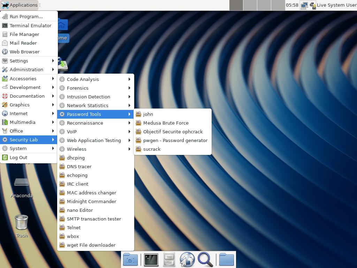The width and height of the screenshot is (357, 268).
Task: Launch Medusa Brute Force
Action: click(173, 123)
